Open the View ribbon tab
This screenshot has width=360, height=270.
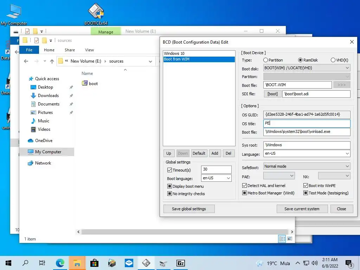[89, 50]
